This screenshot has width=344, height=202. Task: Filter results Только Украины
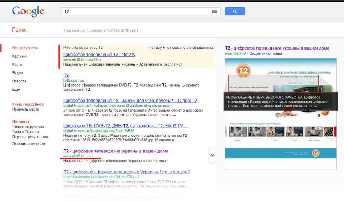pos(26,132)
